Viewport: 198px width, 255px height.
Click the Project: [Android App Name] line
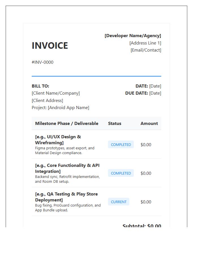coord(61,108)
